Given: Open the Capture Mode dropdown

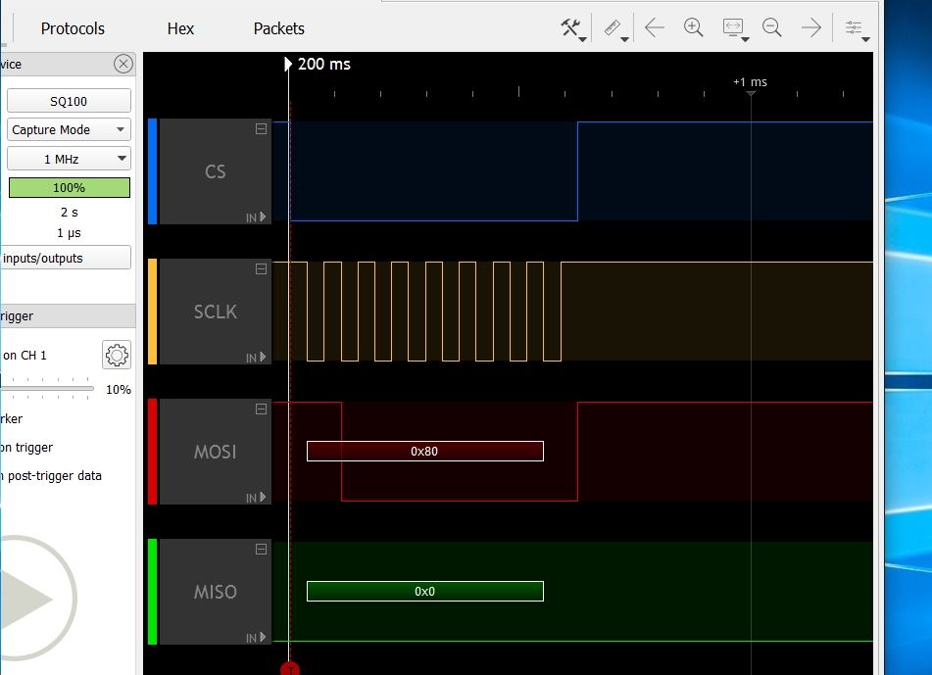Looking at the screenshot, I should point(68,129).
